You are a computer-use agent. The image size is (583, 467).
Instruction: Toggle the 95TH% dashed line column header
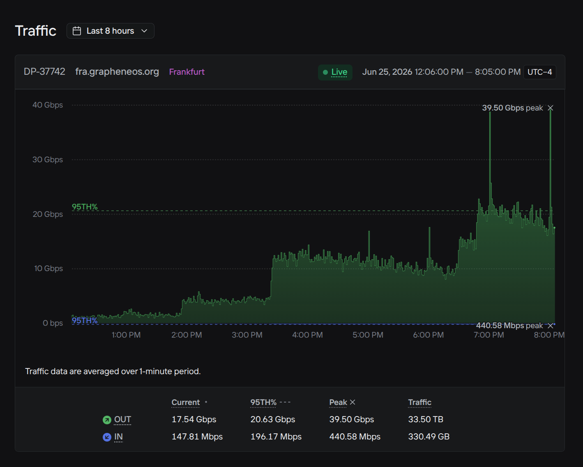(x=263, y=403)
